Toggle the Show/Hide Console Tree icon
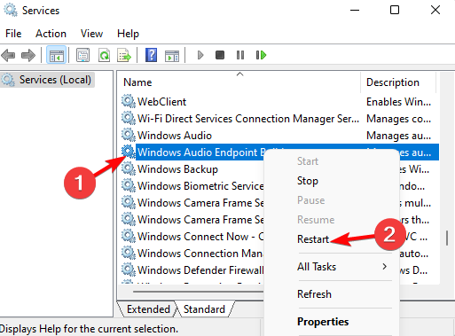 [x=56, y=55]
